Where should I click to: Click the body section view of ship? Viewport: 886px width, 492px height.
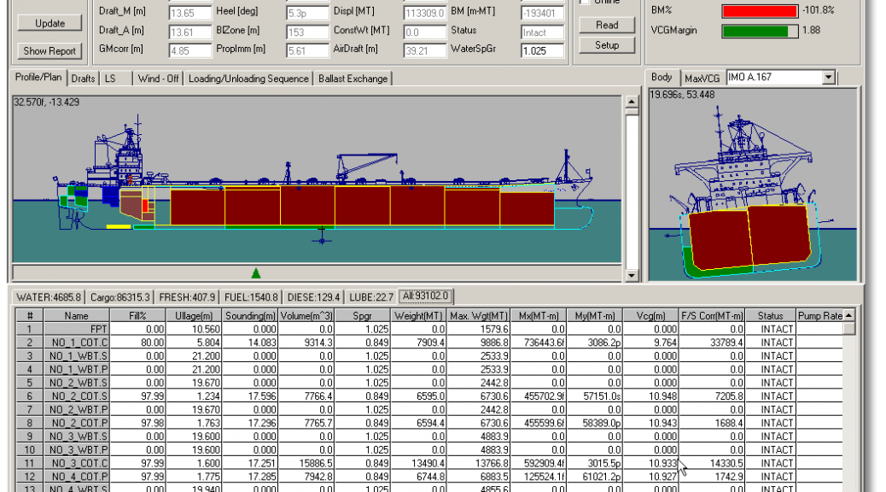753,184
